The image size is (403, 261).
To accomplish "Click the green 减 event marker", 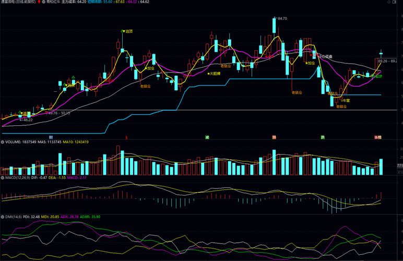I will [207, 137].
